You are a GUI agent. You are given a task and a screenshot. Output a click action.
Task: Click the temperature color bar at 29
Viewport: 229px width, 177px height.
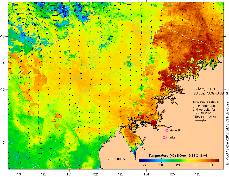click(178, 161)
